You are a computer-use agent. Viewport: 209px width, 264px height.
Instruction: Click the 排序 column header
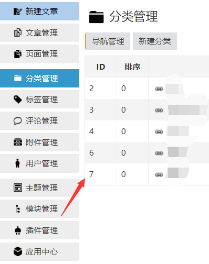132,67
